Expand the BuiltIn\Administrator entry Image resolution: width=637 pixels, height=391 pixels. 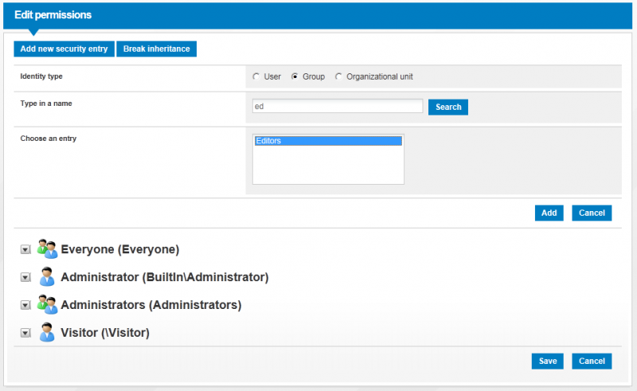[x=25, y=277]
